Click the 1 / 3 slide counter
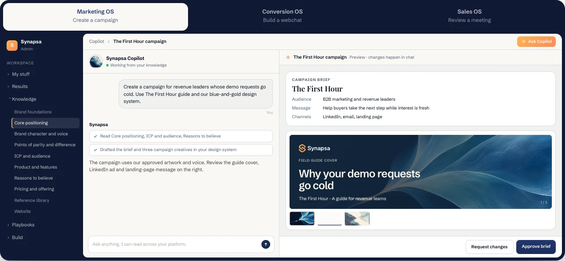 [x=544, y=202]
